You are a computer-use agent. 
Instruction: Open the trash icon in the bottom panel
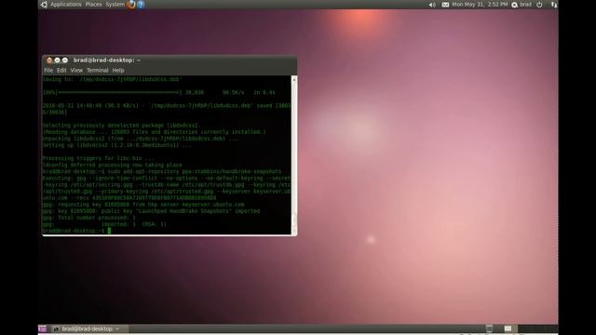(490, 328)
